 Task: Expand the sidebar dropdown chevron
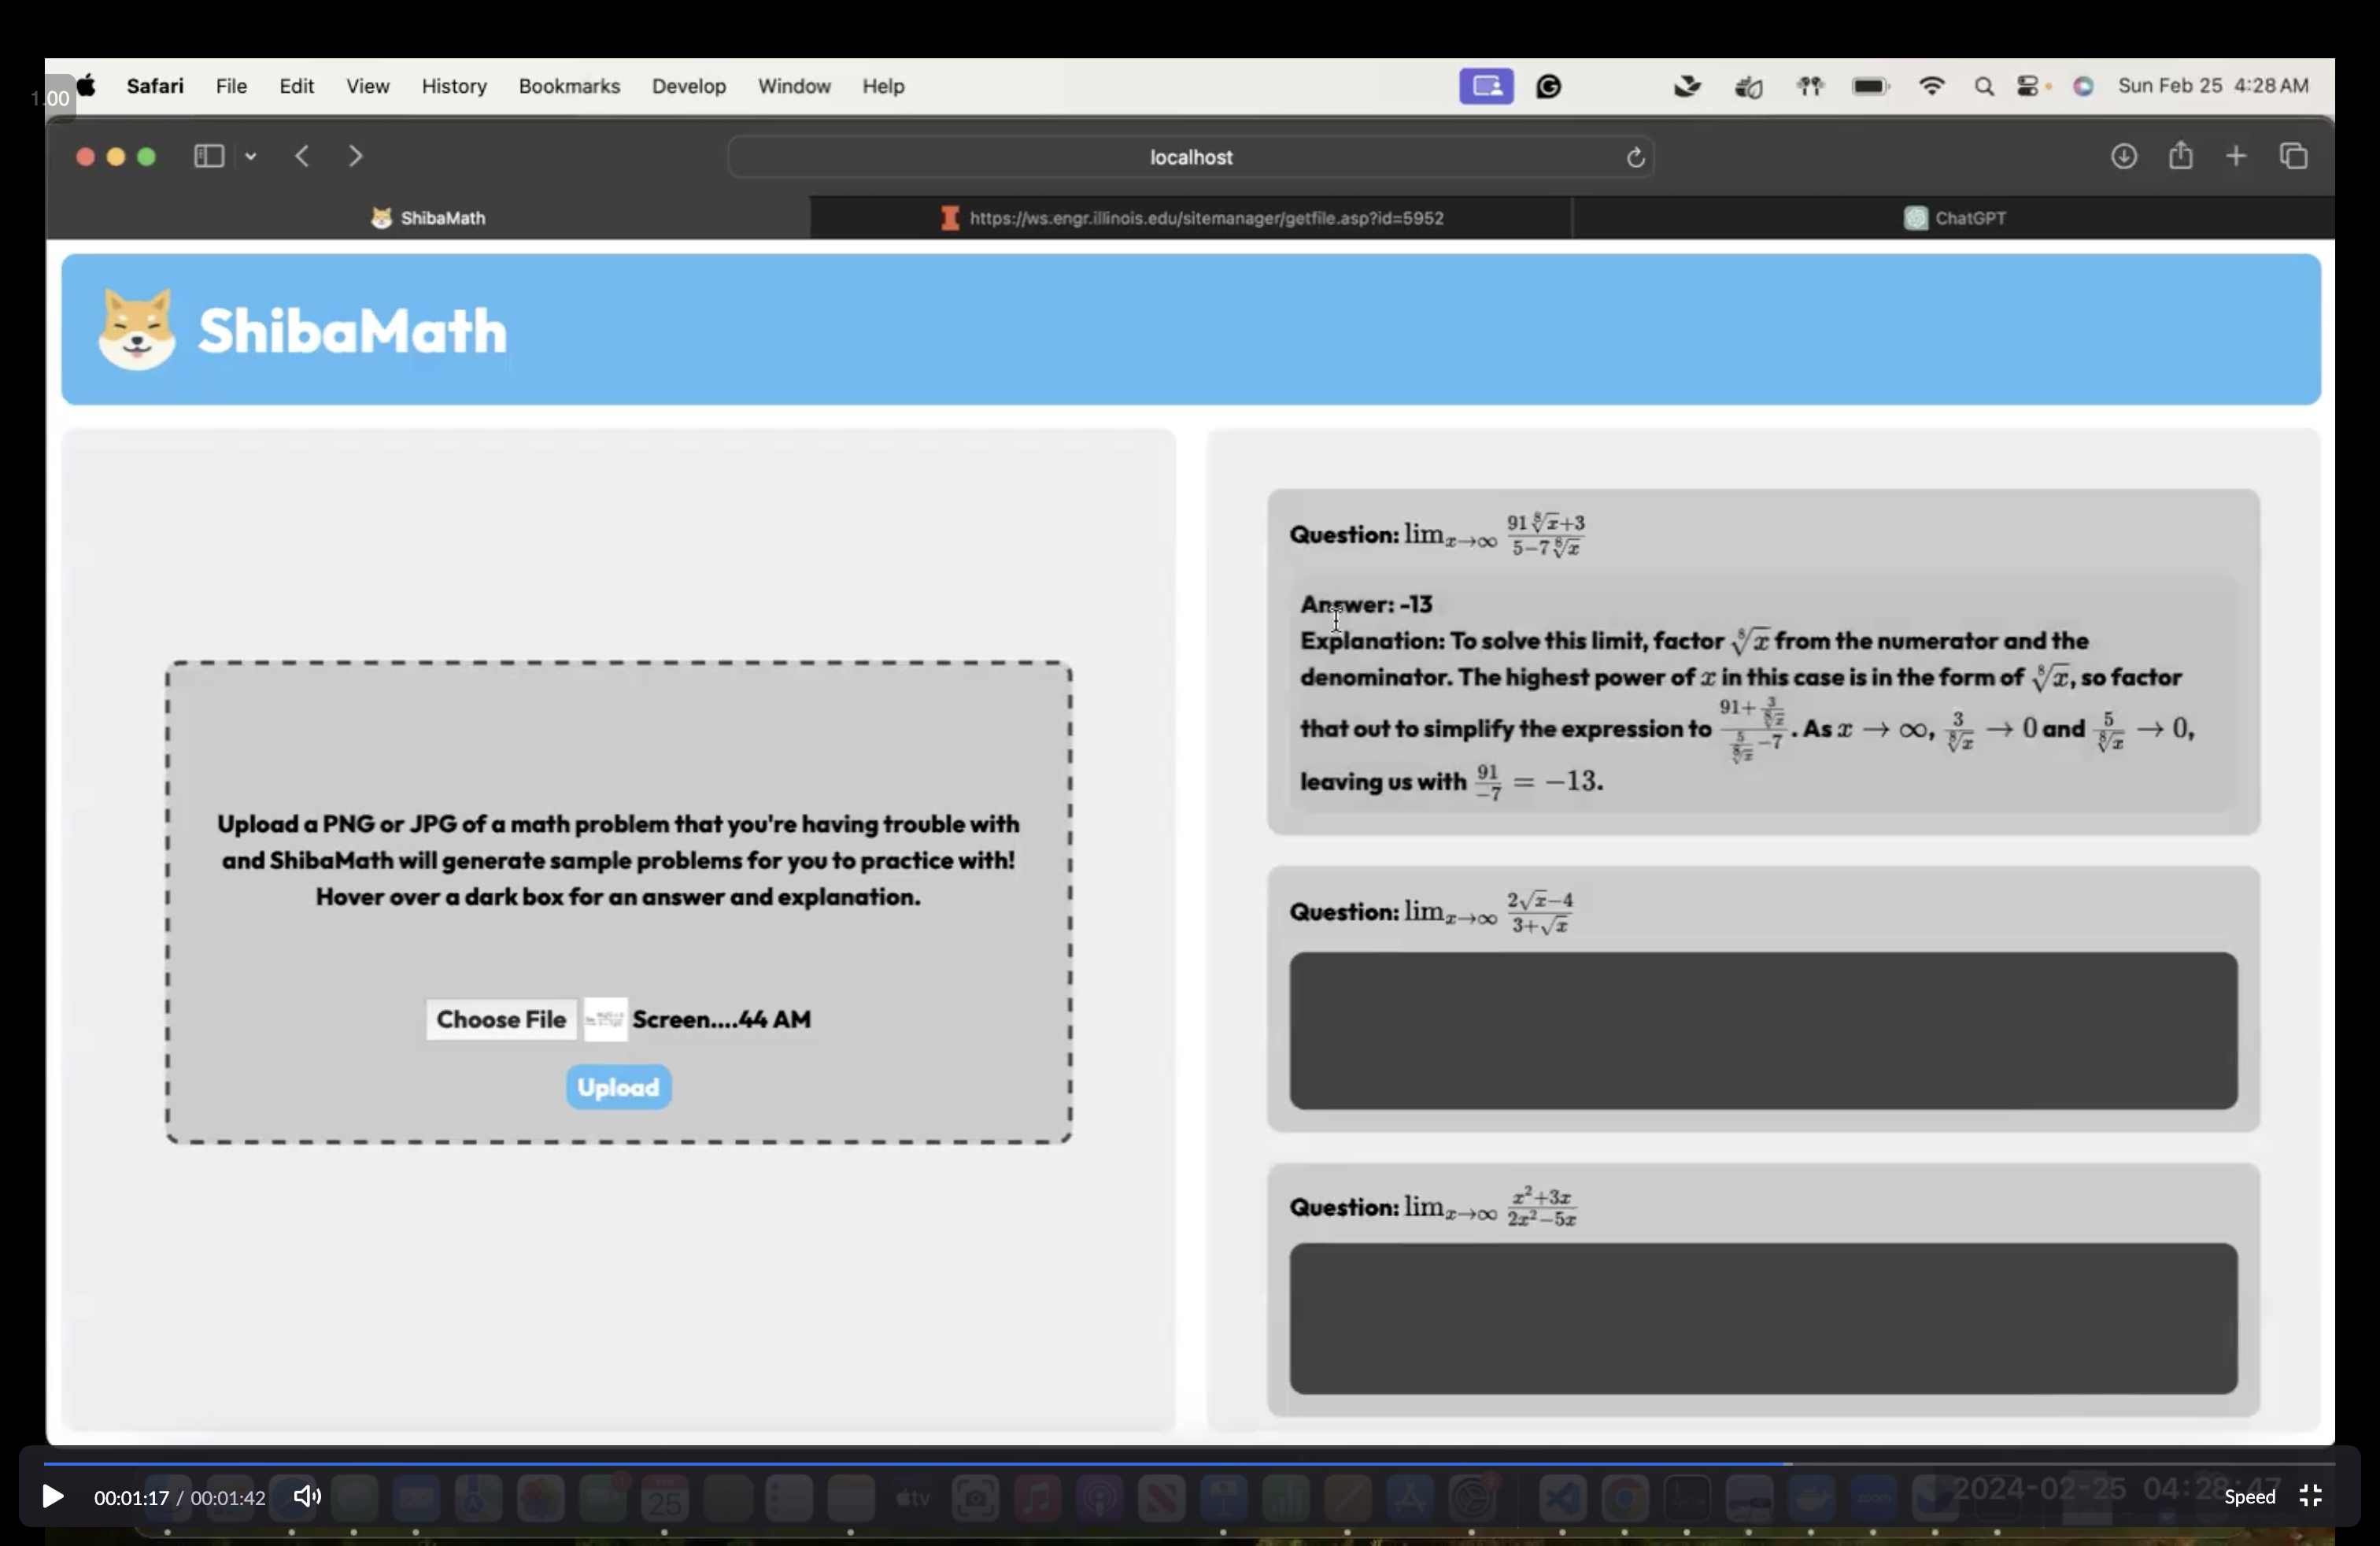click(x=251, y=157)
